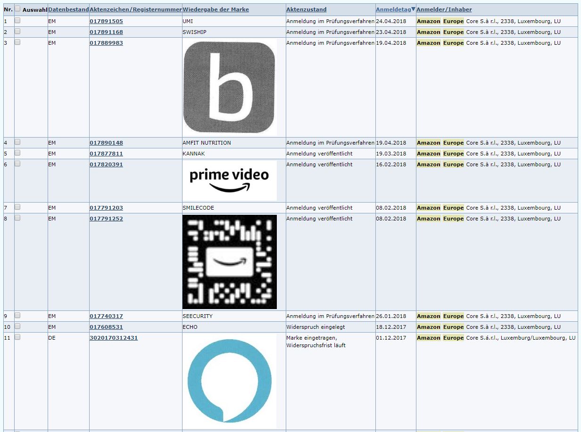Click the grey b logo trademark image
The height and width of the screenshot is (432, 581).
(230, 88)
